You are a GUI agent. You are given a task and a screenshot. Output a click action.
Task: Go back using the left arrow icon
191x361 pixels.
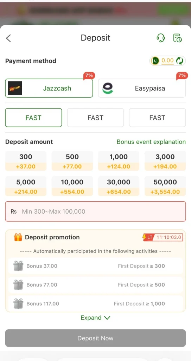coord(8,38)
